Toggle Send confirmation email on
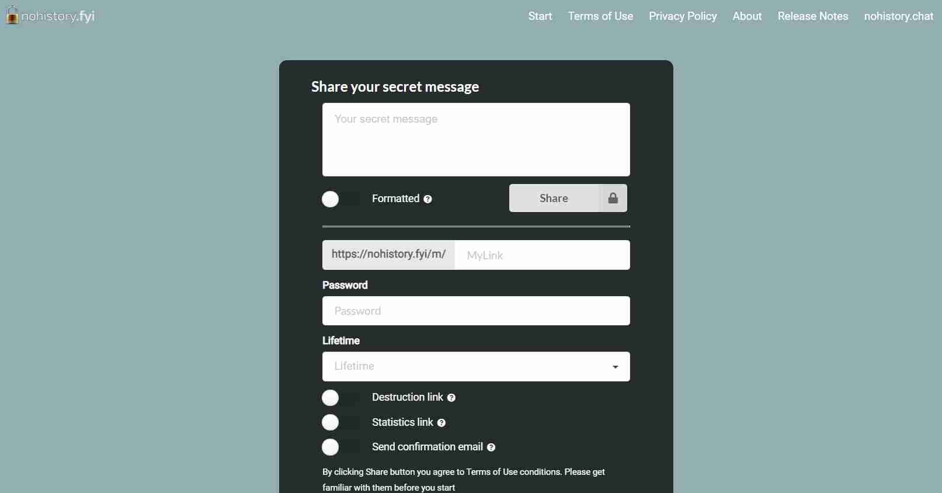Image resolution: width=942 pixels, height=493 pixels. coord(341,447)
